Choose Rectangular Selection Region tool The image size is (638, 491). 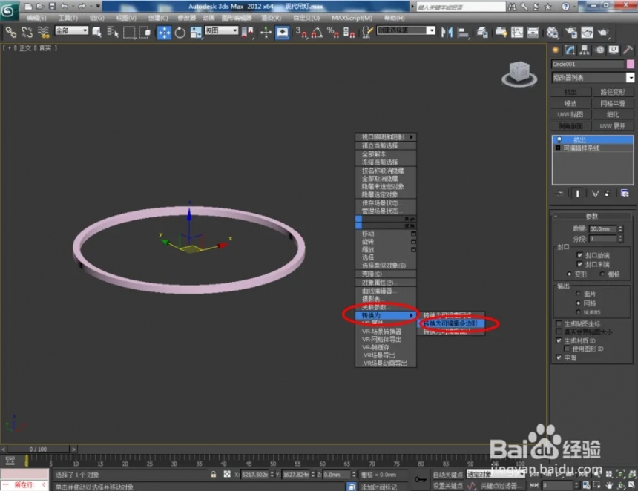point(129,32)
